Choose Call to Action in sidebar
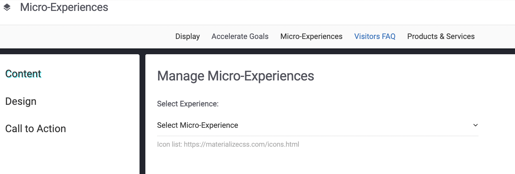 [35, 128]
